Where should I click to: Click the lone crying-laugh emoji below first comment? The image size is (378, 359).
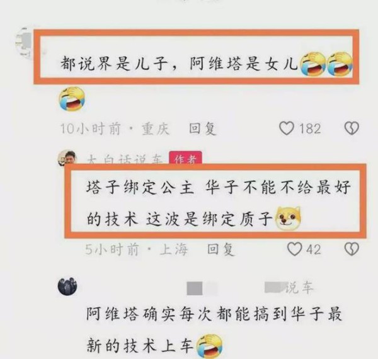[72, 98]
